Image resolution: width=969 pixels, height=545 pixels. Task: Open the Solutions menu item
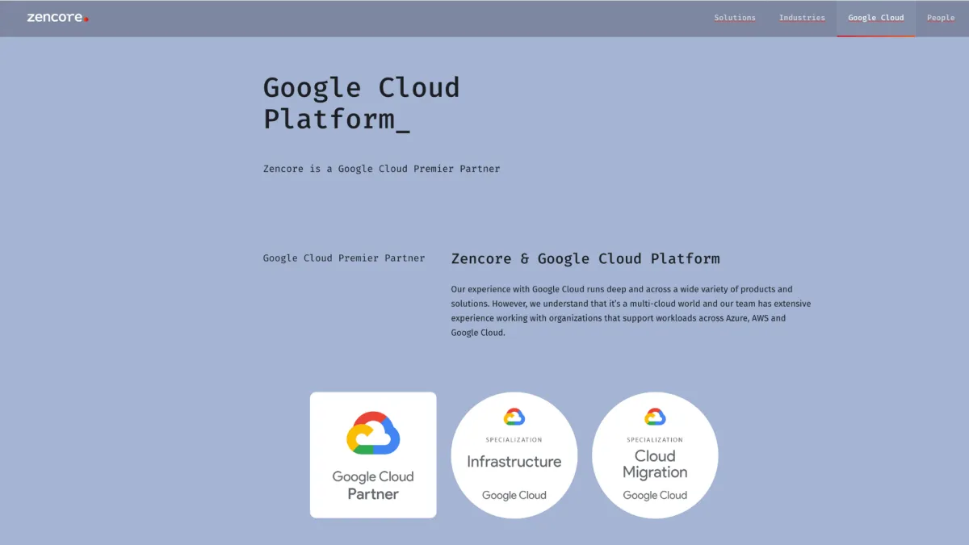(x=735, y=18)
